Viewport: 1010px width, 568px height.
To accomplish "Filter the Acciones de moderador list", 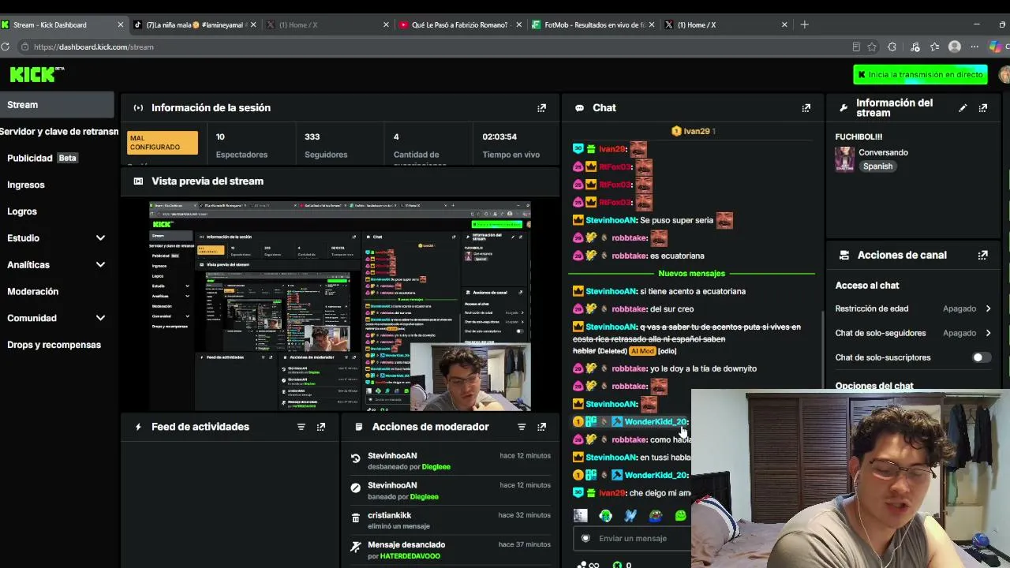I will 521,427.
